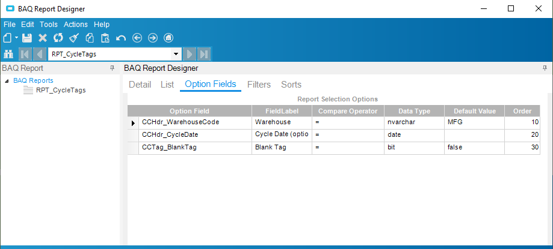
Task: Toggle the BAQ Report panel pin
Action: point(113,68)
